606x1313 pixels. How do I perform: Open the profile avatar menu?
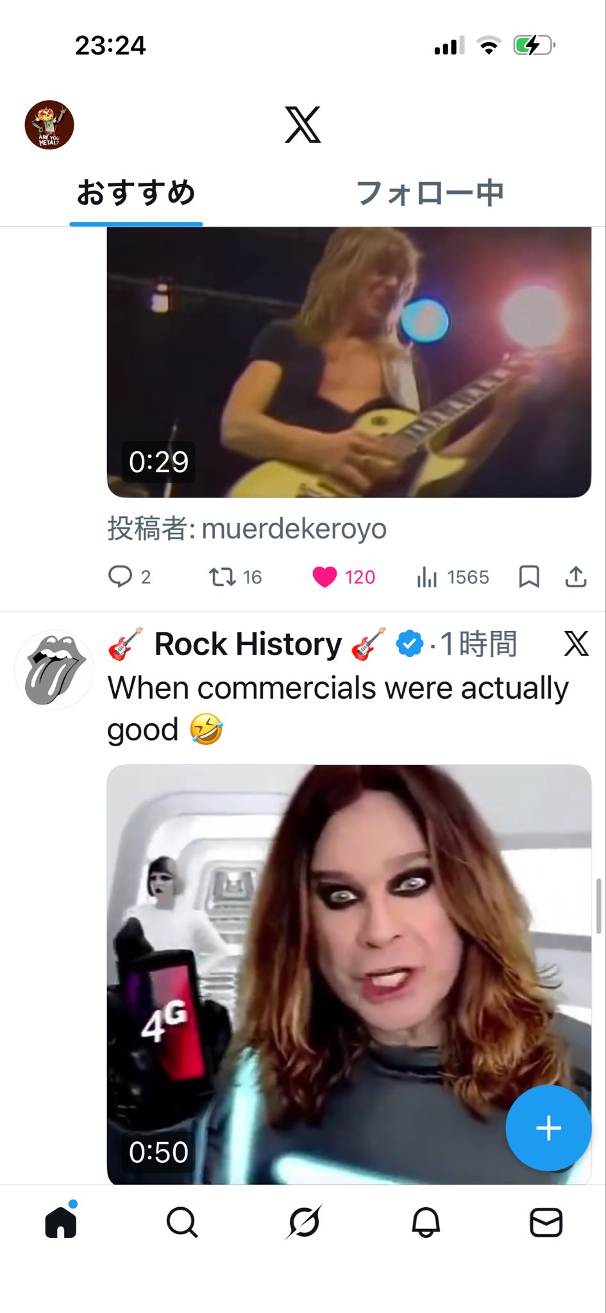(49, 124)
